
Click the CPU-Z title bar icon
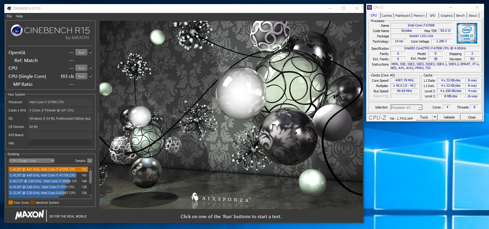(x=370, y=7)
